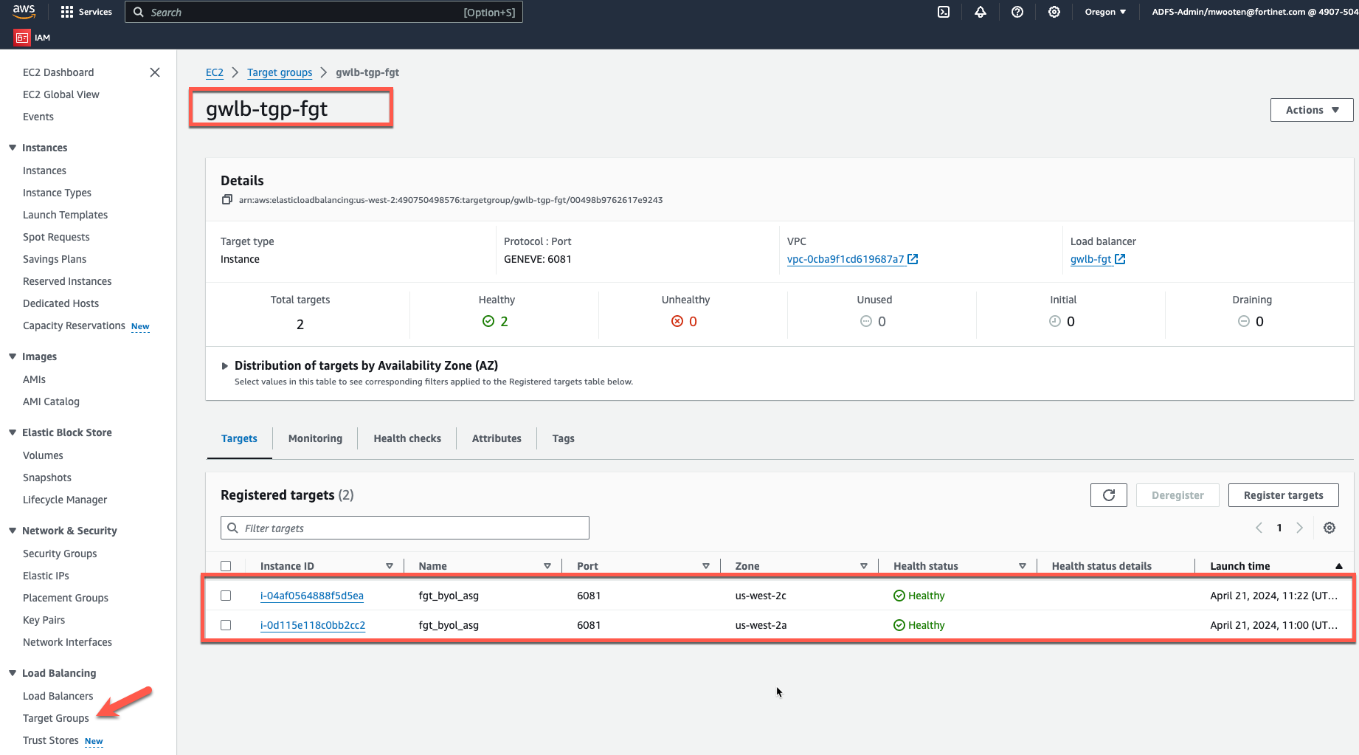Click the Deregister button
1359x755 pixels.
tap(1178, 495)
